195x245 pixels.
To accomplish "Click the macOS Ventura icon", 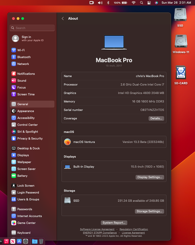I will (x=68, y=142).
